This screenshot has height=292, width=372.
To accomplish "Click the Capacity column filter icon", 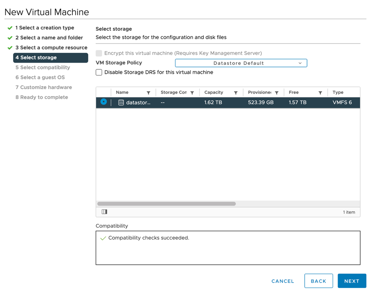I will coord(236,93).
